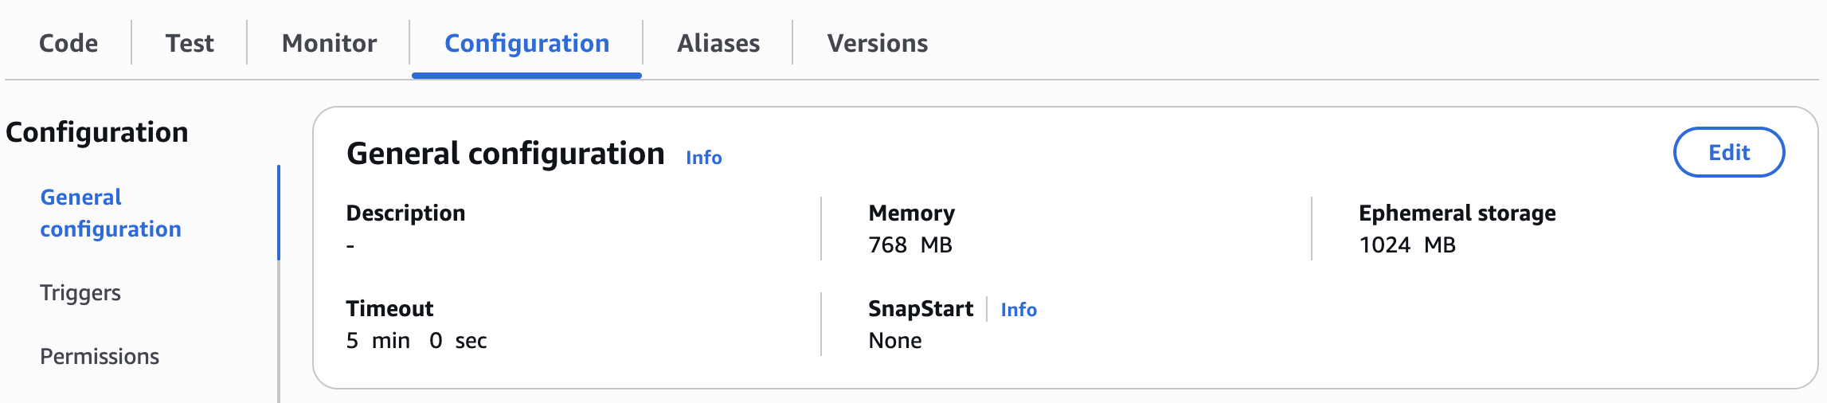
Task: Click Info link beside General configuration heading
Action: (704, 158)
